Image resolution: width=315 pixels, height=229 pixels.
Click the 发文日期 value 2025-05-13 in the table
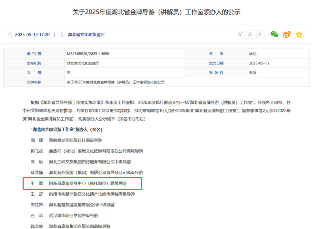259,63
